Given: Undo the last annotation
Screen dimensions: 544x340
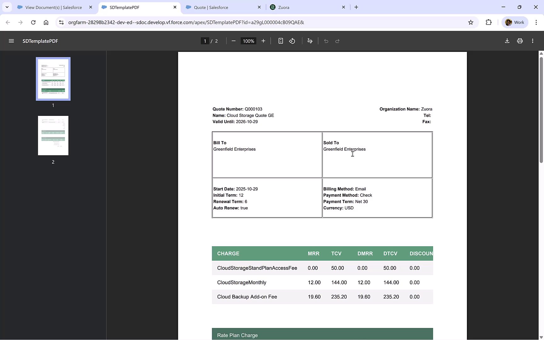Looking at the screenshot, I should tap(326, 41).
